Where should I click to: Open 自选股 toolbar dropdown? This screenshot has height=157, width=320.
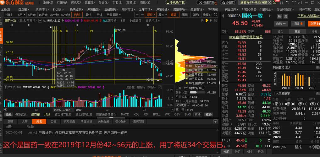pyautogui.click(x=24, y=9)
